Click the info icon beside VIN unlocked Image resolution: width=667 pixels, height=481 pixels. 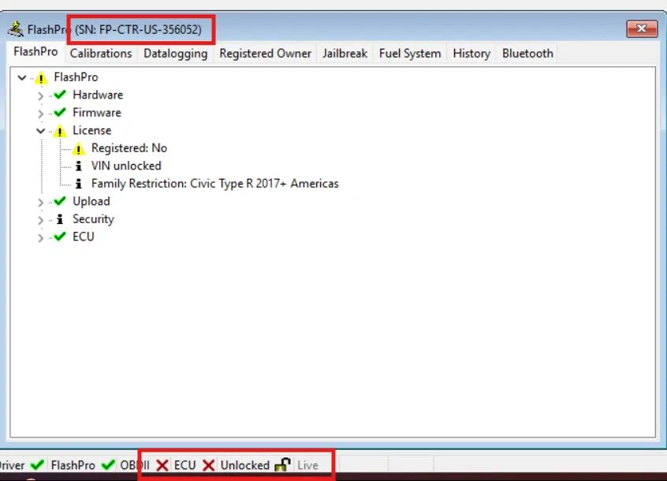pyautogui.click(x=78, y=166)
